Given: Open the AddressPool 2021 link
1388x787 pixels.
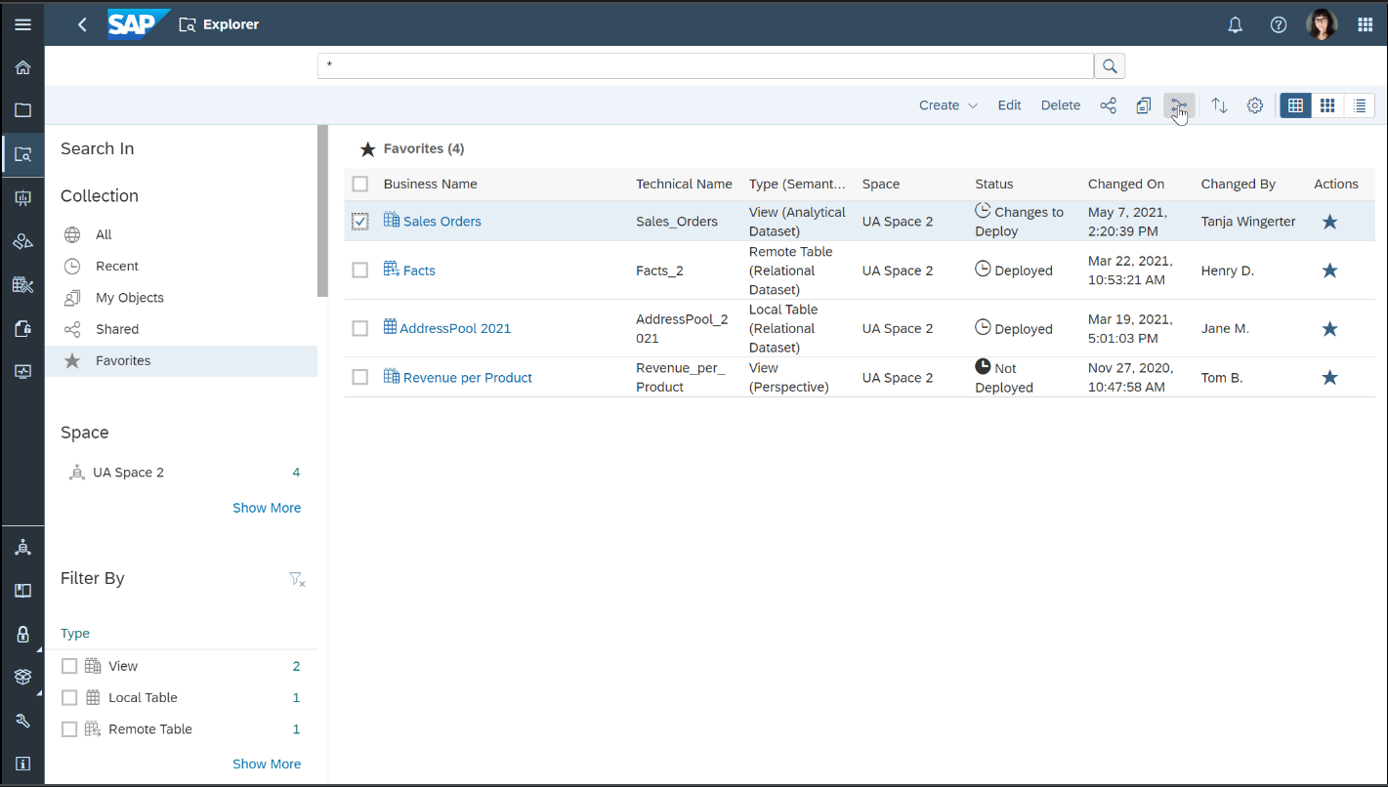Looking at the screenshot, I should (x=455, y=328).
